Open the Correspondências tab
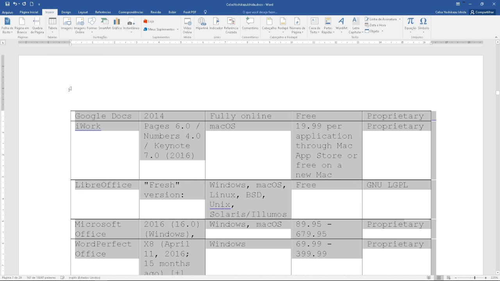Viewport: 500px width, 281px height. pos(131,12)
